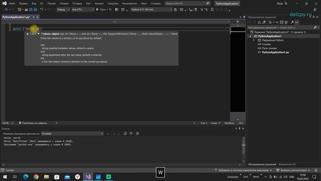Open the Средства menu
Viewport: 321px width, 181px height.
coord(113,4)
